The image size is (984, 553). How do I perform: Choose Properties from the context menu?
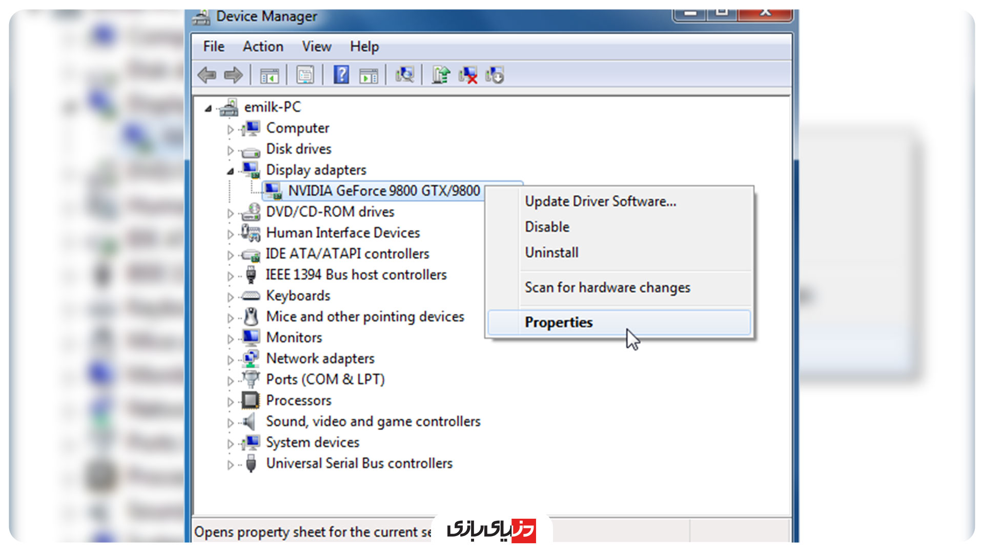[x=559, y=323]
